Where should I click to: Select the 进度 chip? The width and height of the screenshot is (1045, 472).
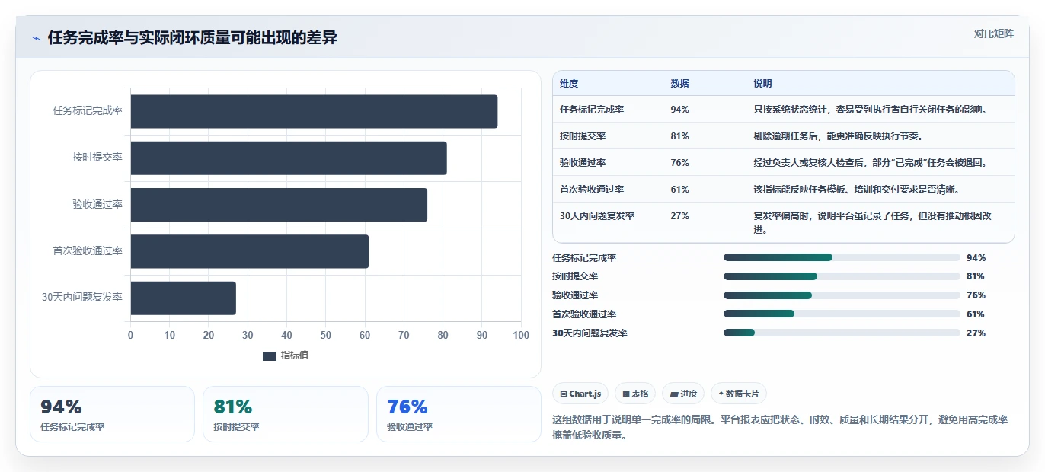(684, 394)
